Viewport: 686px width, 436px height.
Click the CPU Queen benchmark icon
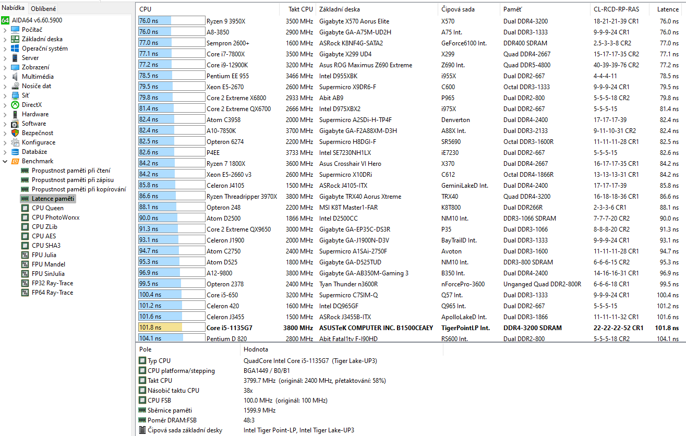pyautogui.click(x=25, y=208)
